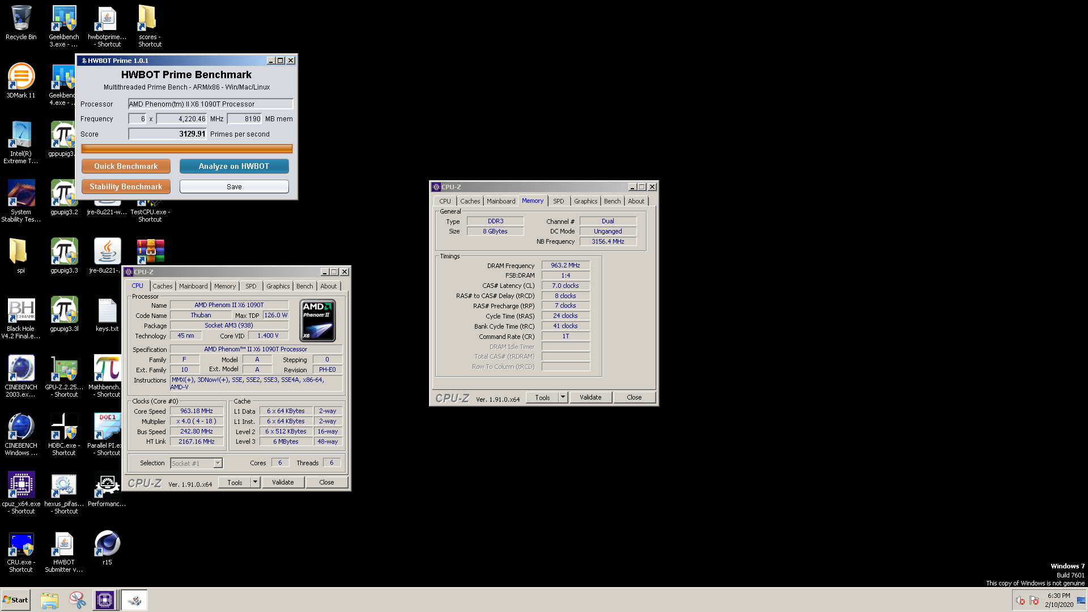
Task: Click Analyze on HWBOT button
Action: 234,166
